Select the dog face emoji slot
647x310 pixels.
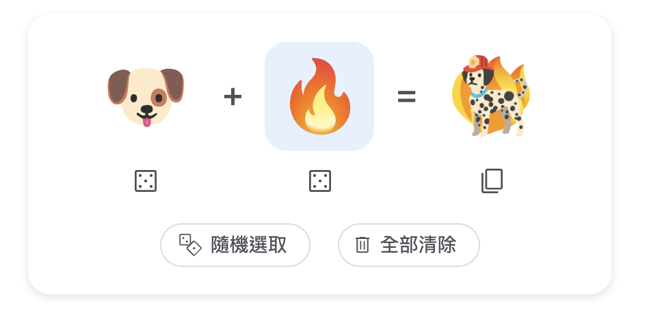pos(146,97)
